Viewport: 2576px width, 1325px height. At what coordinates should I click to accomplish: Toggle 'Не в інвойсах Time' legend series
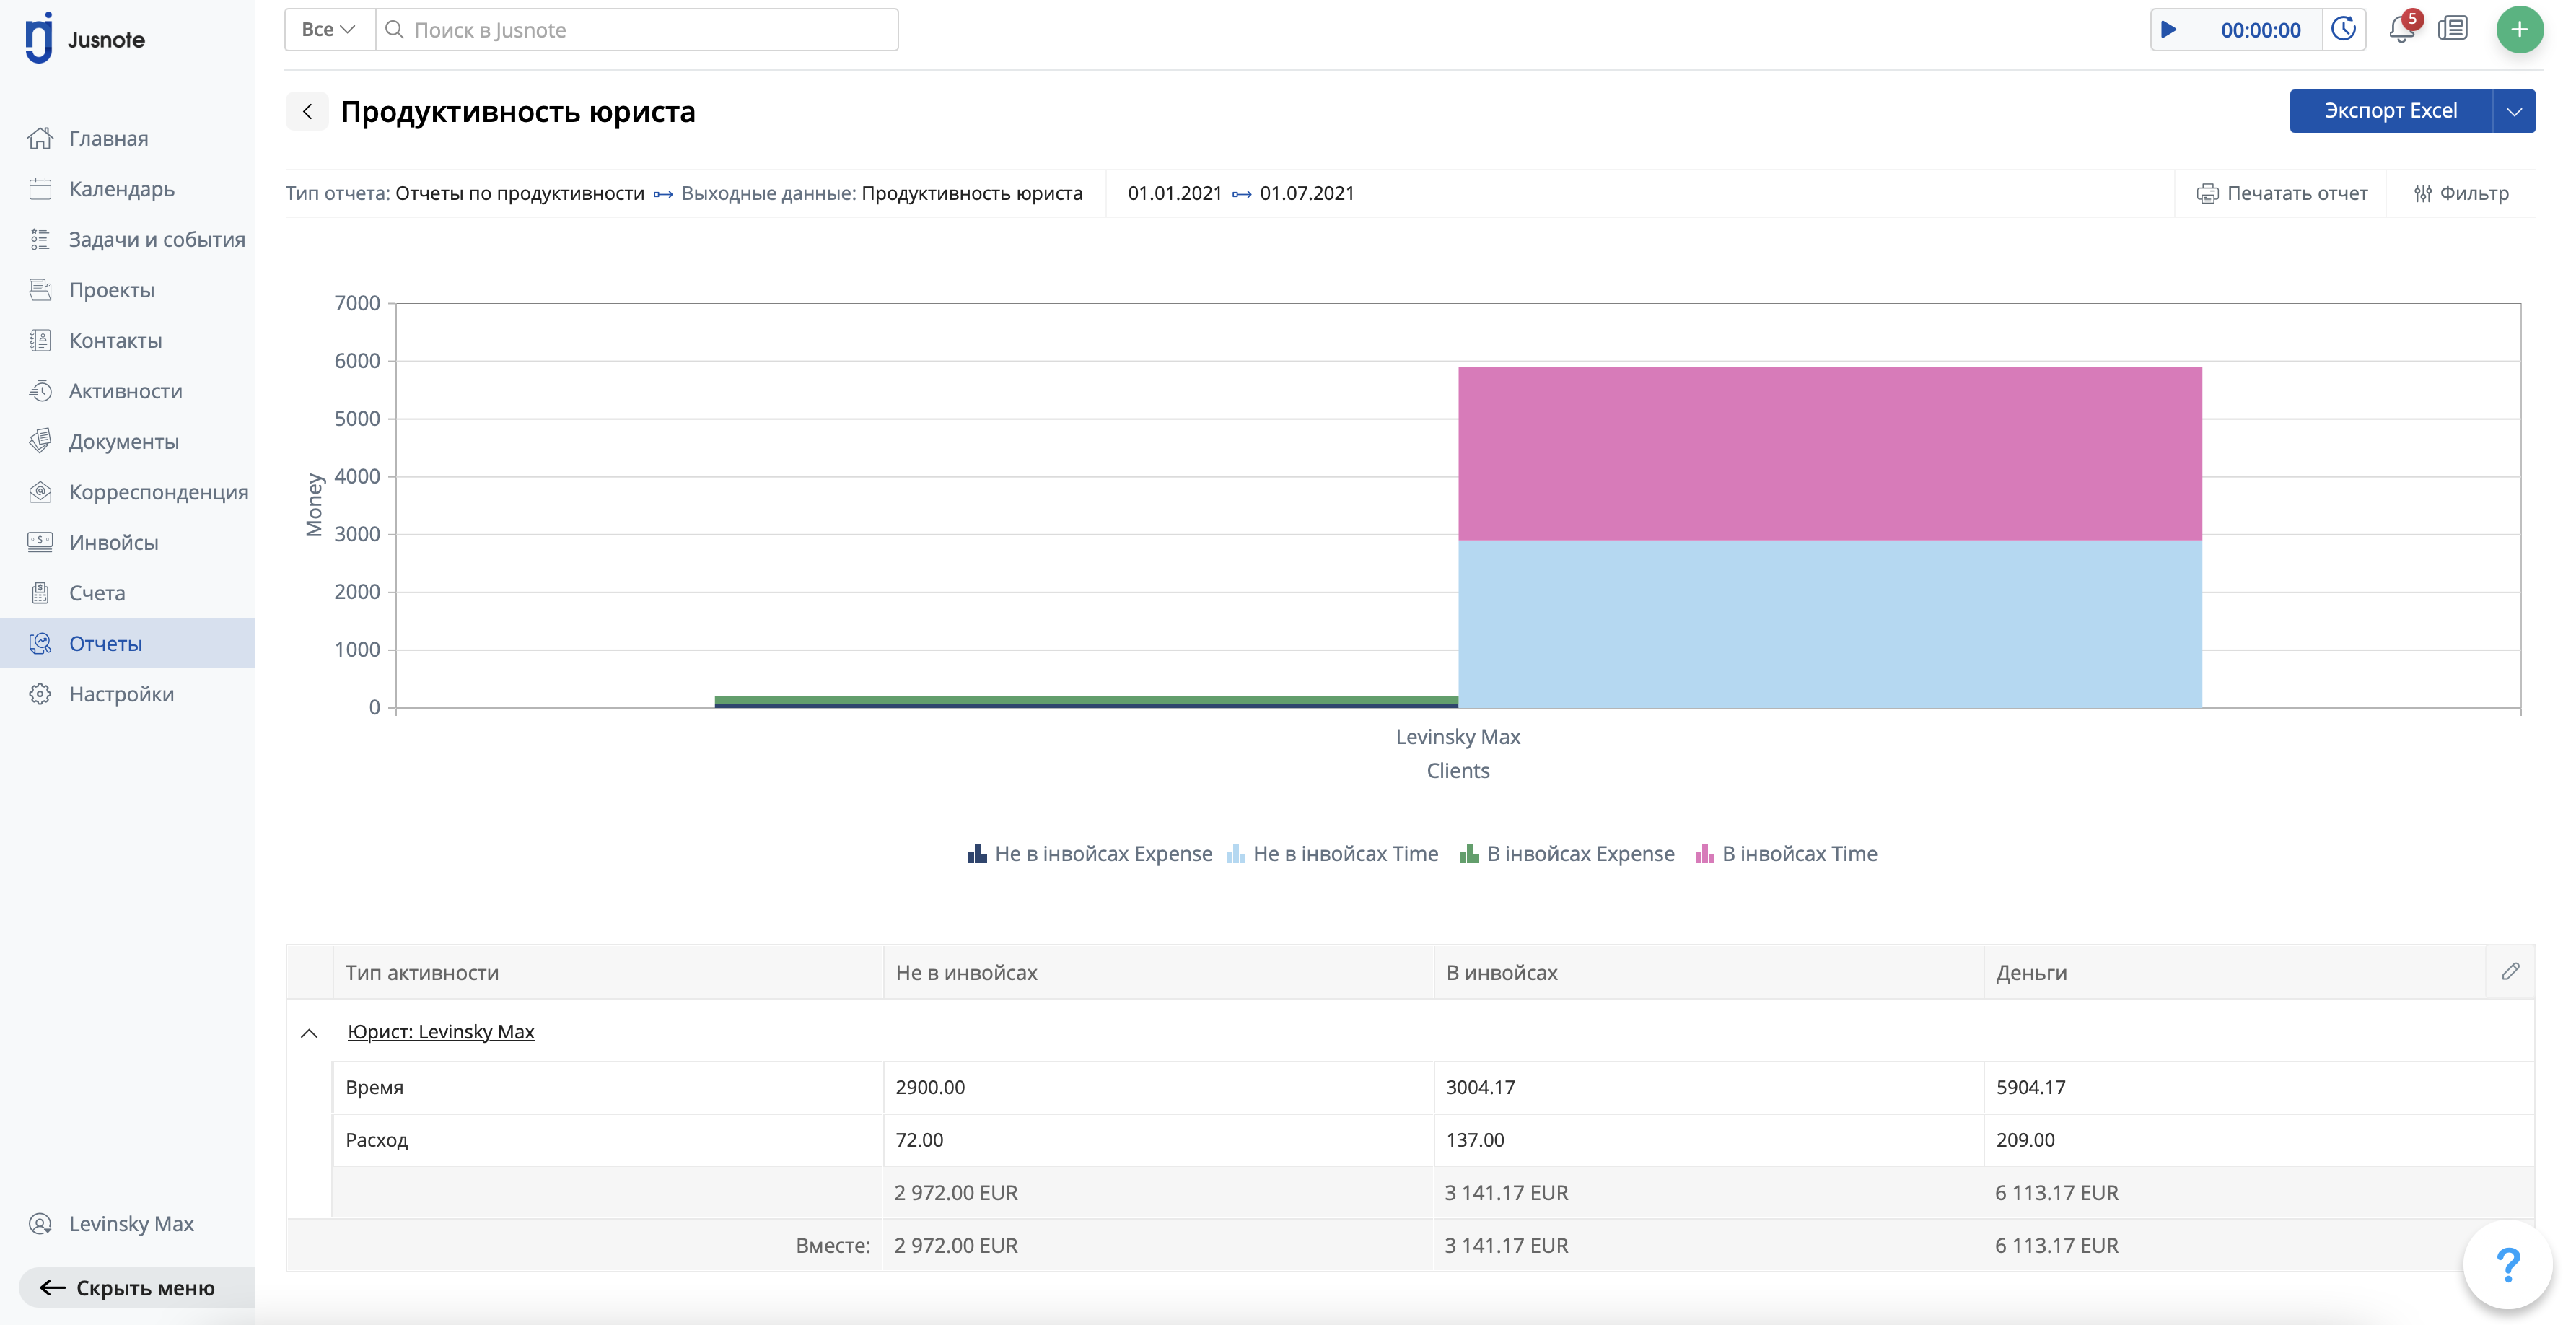pos(1332,854)
